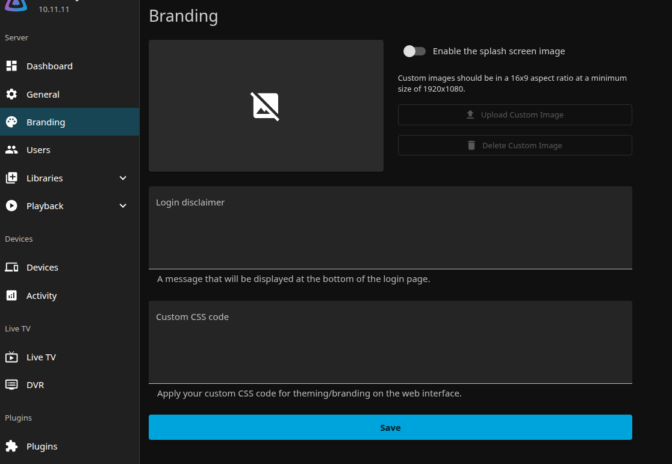This screenshot has height=464, width=672.
Task: Click Delete Custom Image button
Action: [515, 145]
